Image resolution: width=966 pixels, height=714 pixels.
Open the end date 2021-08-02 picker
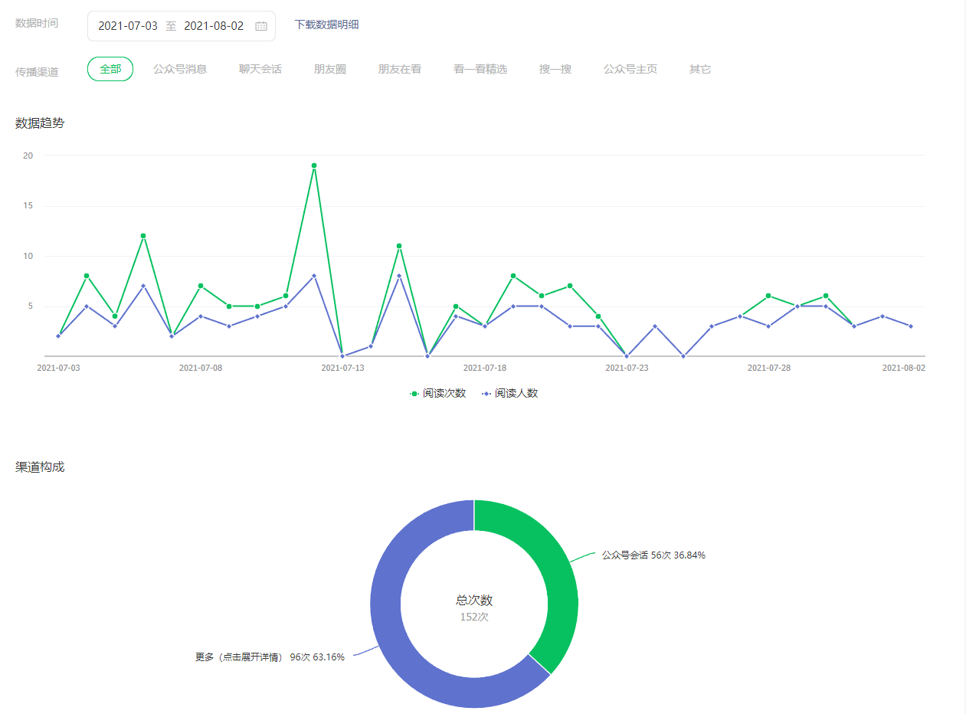point(214,26)
